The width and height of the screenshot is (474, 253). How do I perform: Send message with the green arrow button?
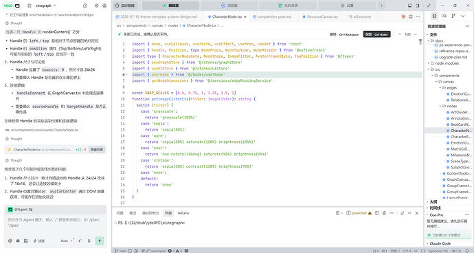pos(100,241)
